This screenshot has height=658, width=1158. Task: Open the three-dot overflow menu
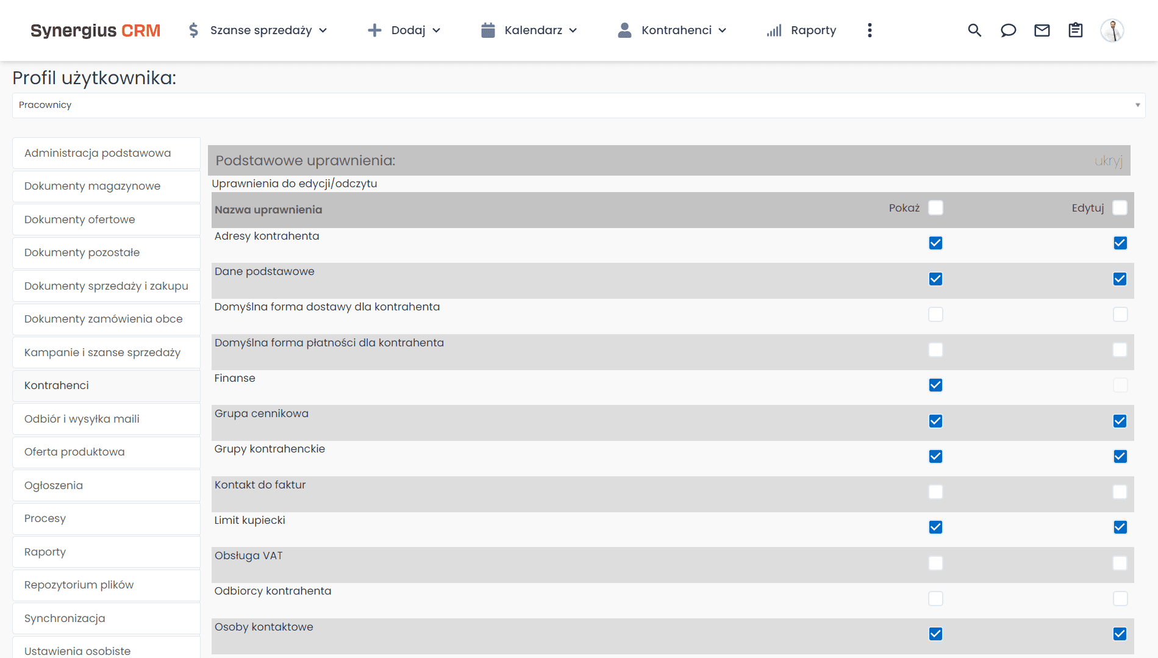tap(870, 30)
